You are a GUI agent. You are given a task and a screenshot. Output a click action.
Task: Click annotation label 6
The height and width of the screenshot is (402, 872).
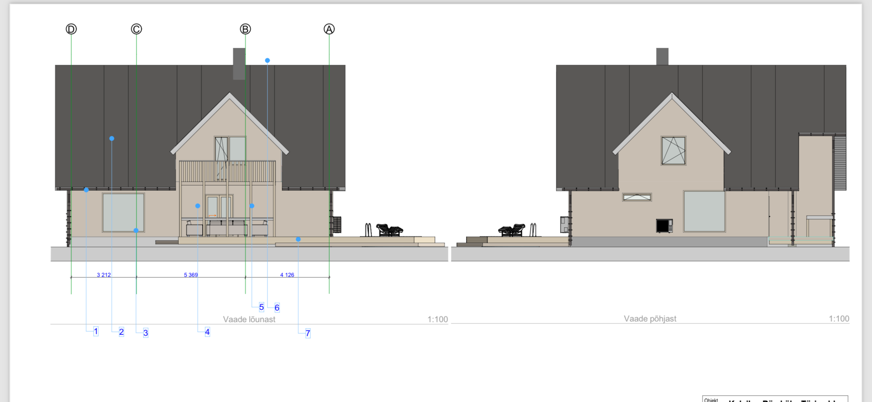pyautogui.click(x=277, y=308)
